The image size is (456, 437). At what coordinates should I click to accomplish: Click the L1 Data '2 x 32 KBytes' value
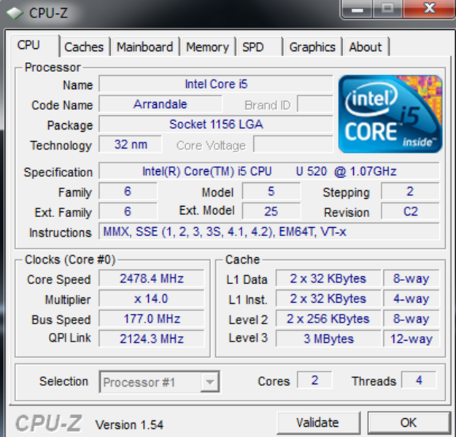click(x=328, y=278)
